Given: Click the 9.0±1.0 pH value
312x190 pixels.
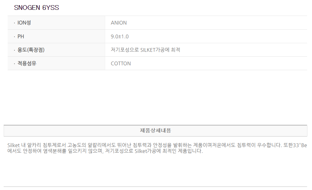Looking at the screenshot, I should point(120,36).
